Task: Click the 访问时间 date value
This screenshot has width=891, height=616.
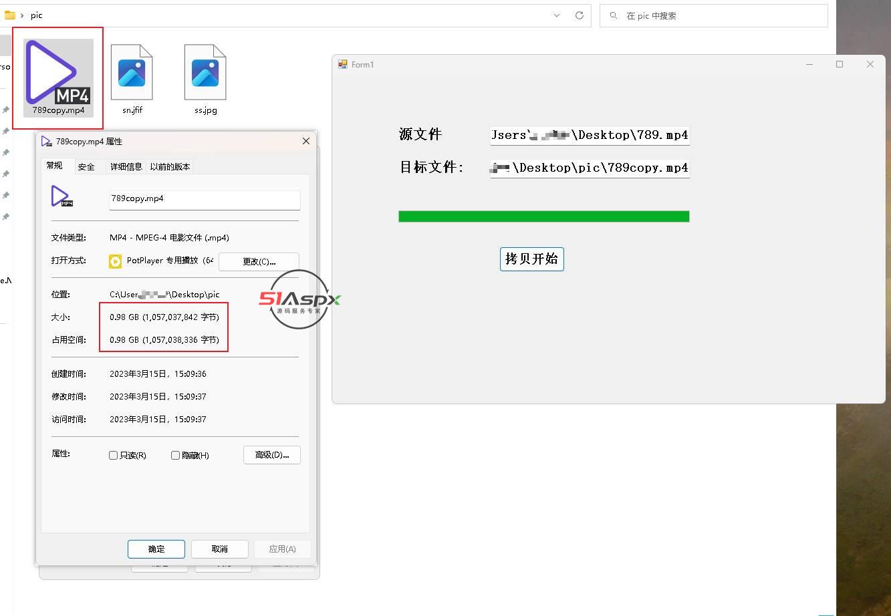Action: pyautogui.click(x=158, y=420)
